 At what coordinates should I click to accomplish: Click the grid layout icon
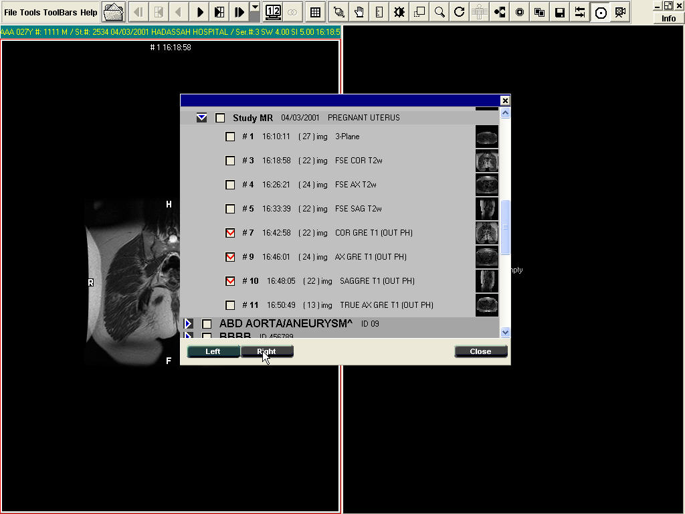click(x=315, y=12)
